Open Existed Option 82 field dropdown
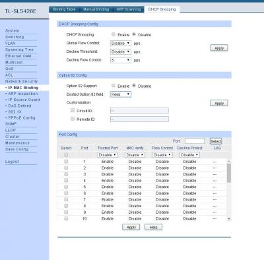Screen dimensions: 264x260 (x=121, y=94)
